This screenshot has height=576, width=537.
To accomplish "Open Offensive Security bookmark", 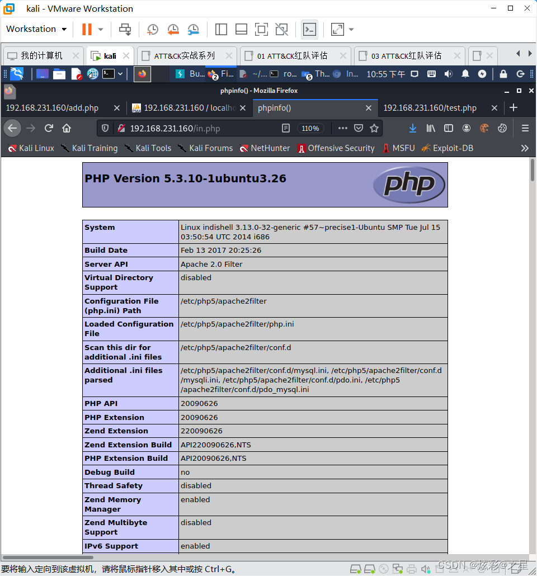I will click(x=336, y=148).
